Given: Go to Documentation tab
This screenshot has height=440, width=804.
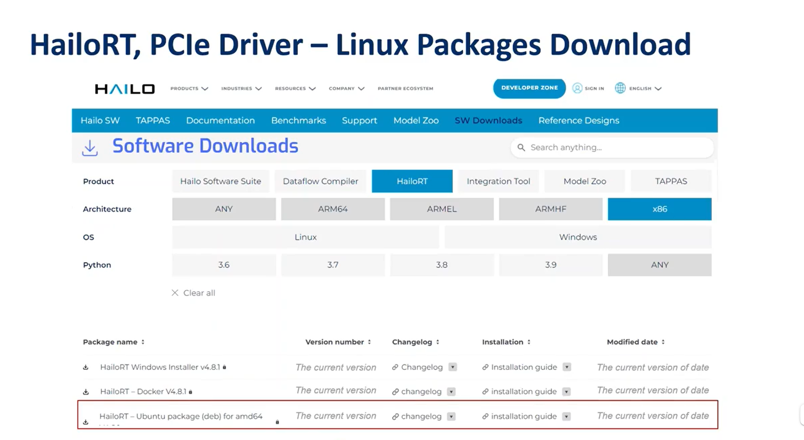Looking at the screenshot, I should [x=220, y=120].
